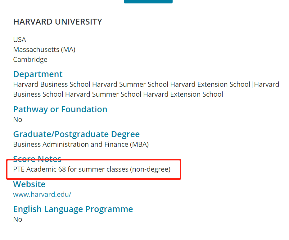Select the Website heading
This screenshot has width=289, height=240.
click(29, 184)
